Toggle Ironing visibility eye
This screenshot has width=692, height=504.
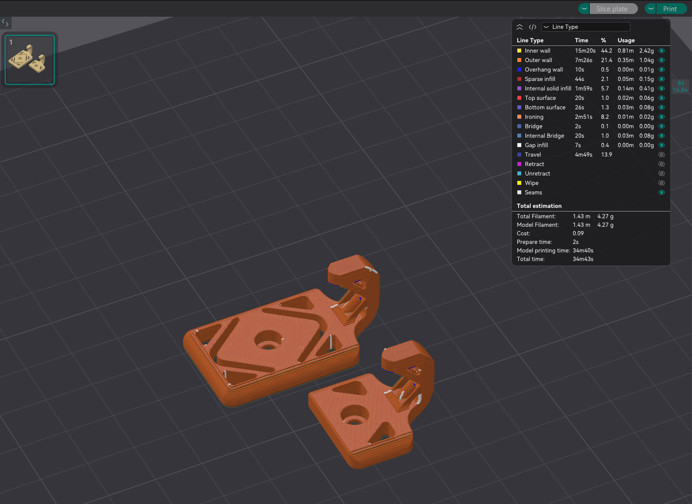tap(662, 117)
